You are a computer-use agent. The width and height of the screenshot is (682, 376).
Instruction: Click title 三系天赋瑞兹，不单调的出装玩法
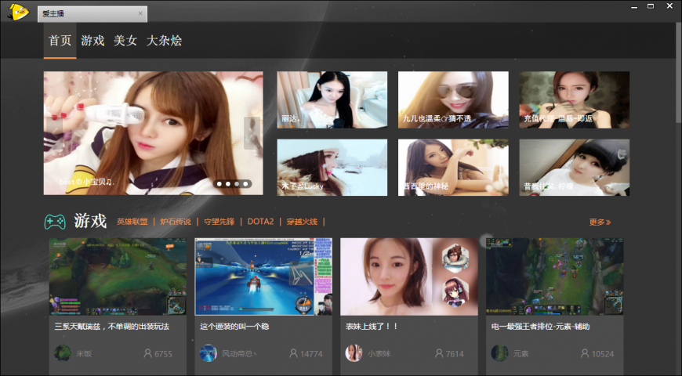pyautogui.click(x=112, y=327)
